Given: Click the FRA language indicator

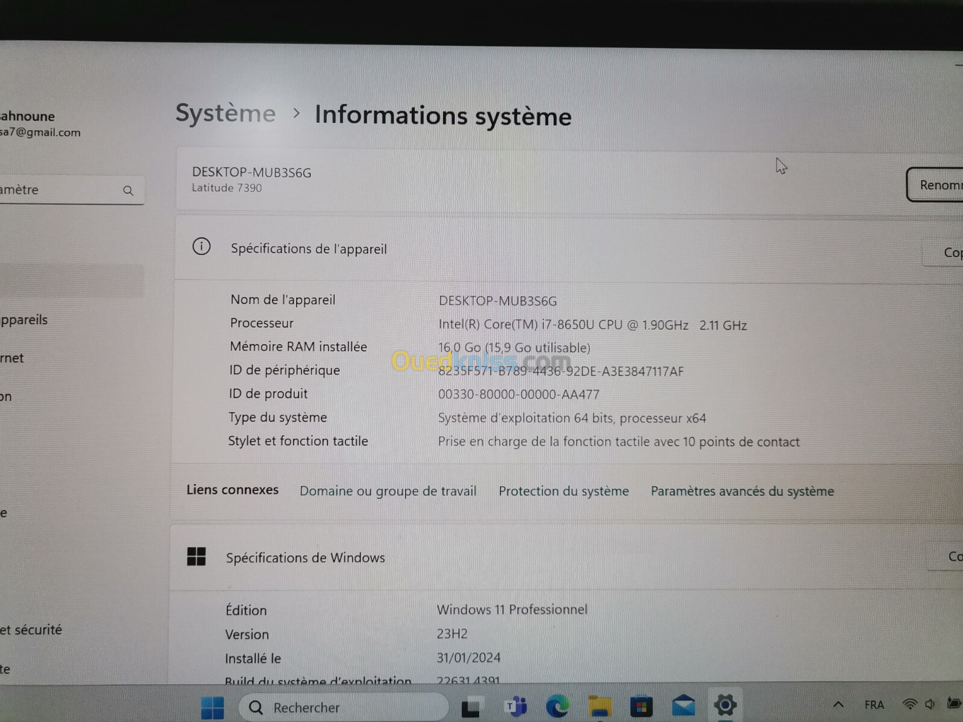Looking at the screenshot, I should 874,705.
